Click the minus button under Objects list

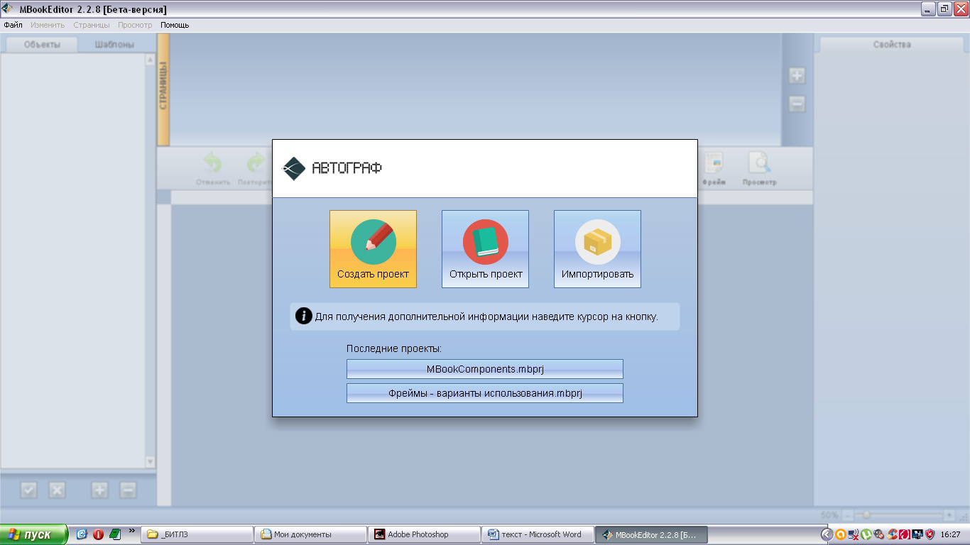pyautogui.click(x=128, y=490)
